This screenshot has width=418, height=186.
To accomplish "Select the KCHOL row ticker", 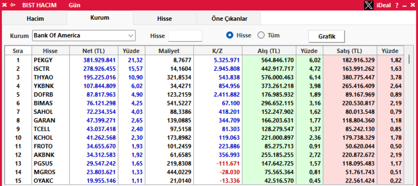I will pyautogui.click(x=44, y=138).
